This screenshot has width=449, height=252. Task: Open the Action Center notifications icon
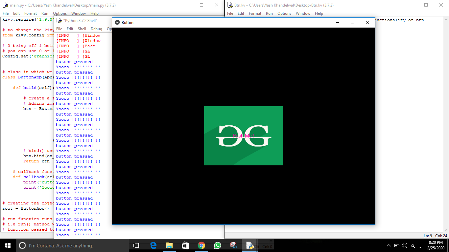[x=420, y=245]
